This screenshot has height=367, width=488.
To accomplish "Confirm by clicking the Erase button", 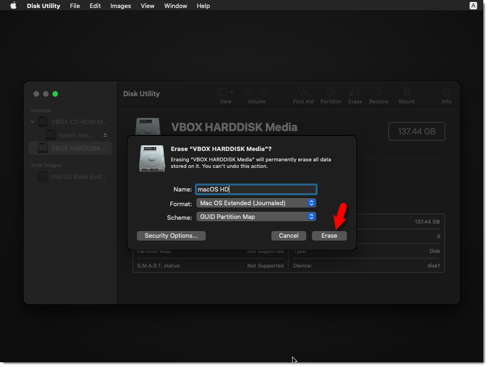I will [329, 236].
